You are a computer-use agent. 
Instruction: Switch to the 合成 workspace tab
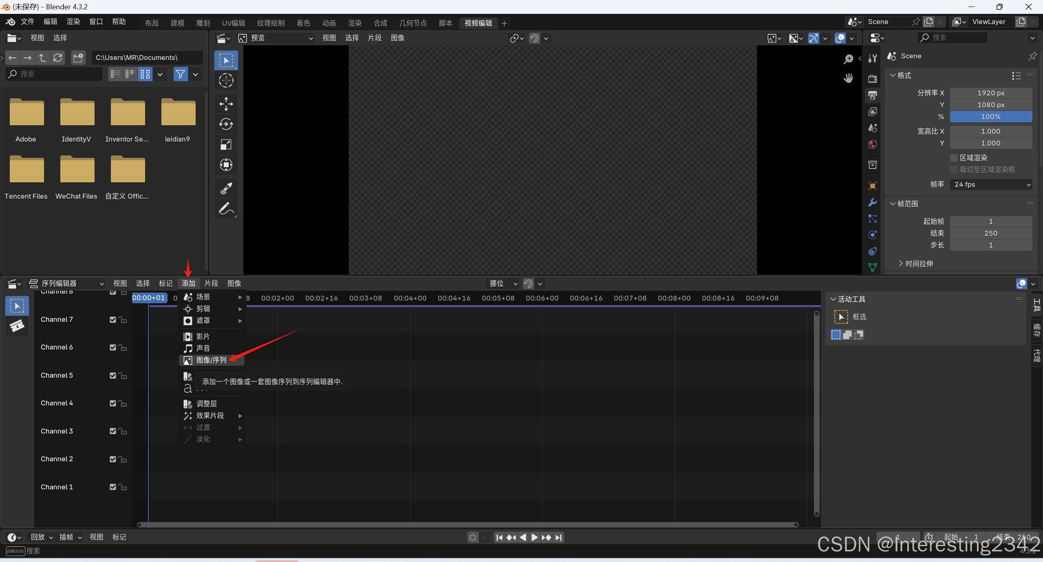point(380,23)
